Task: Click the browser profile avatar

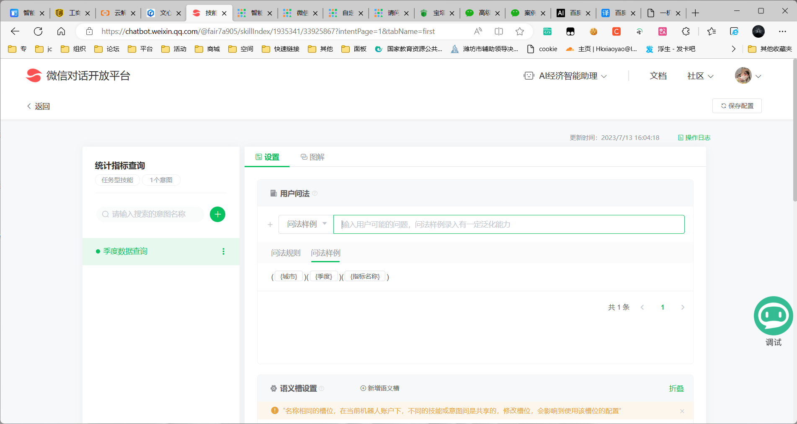Action: click(758, 31)
